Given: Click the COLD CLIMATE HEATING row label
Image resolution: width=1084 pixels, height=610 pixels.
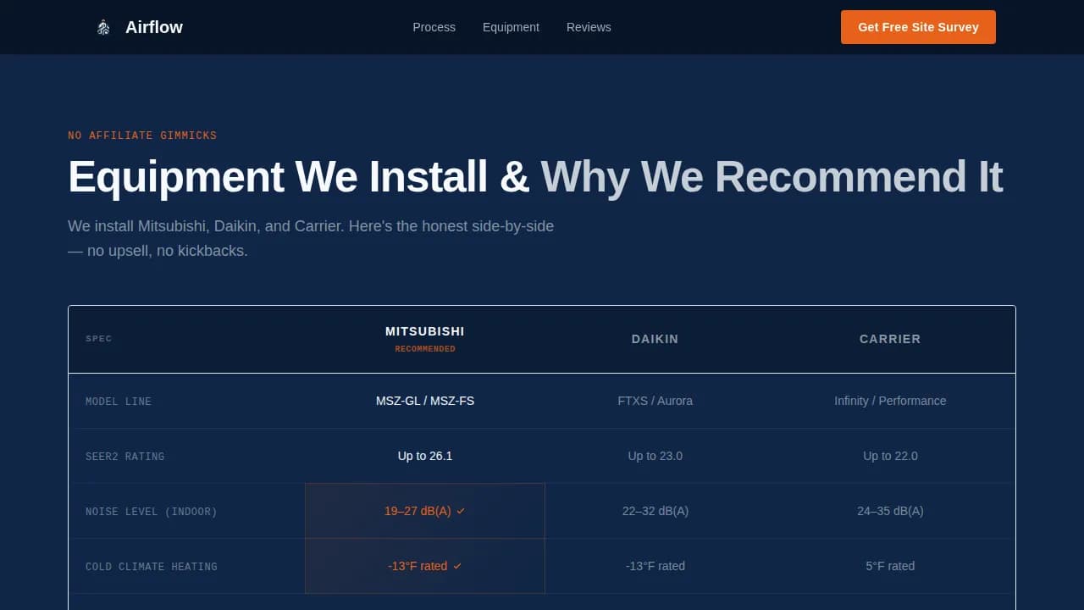Looking at the screenshot, I should coord(151,566).
